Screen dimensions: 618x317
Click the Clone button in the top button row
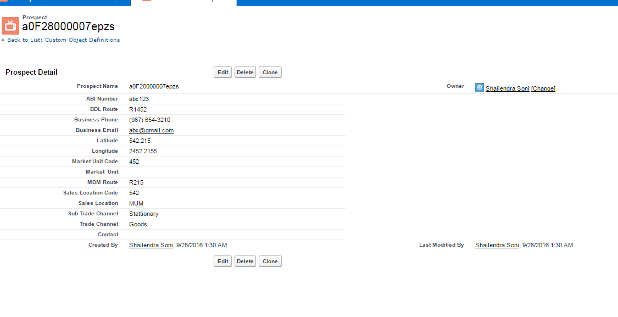click(270, 72)
